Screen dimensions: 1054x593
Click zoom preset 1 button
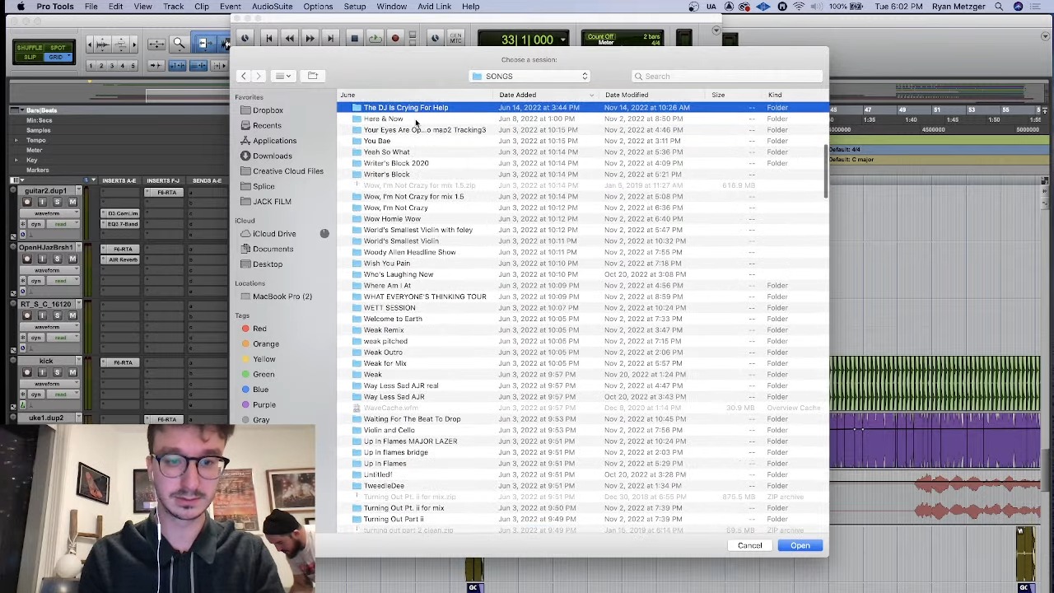[91, 66]
